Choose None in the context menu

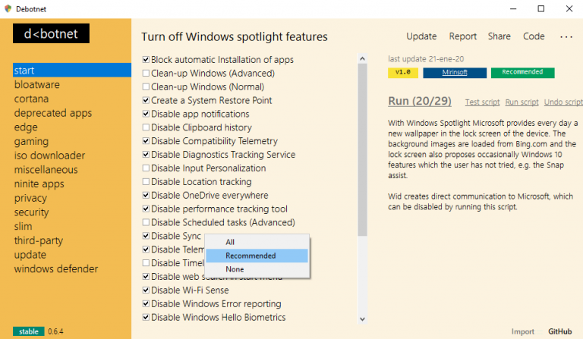(x=235, y=269)
